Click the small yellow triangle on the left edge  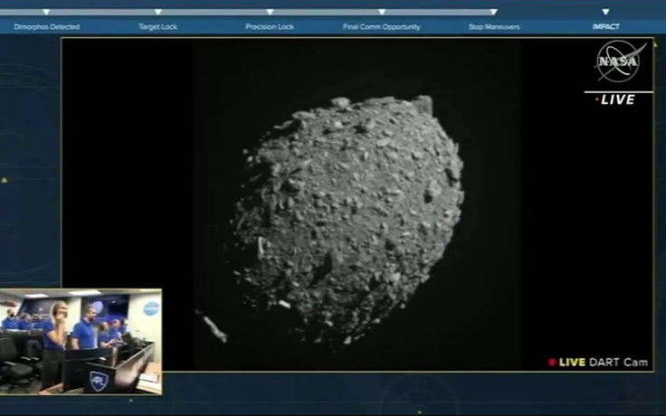click(x=5, y=180)
